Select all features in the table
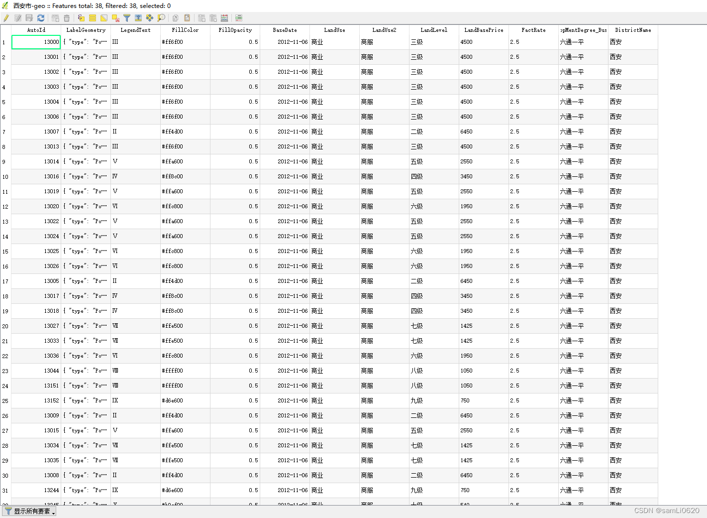 tap(93, 18)
